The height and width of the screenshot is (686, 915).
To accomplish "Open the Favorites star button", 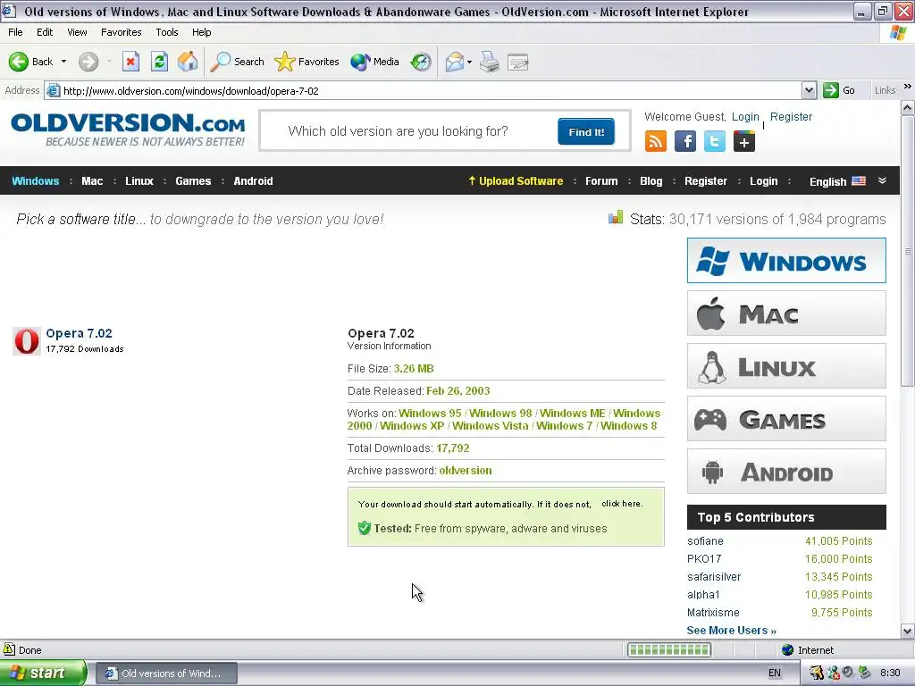I will pos(307,62).
